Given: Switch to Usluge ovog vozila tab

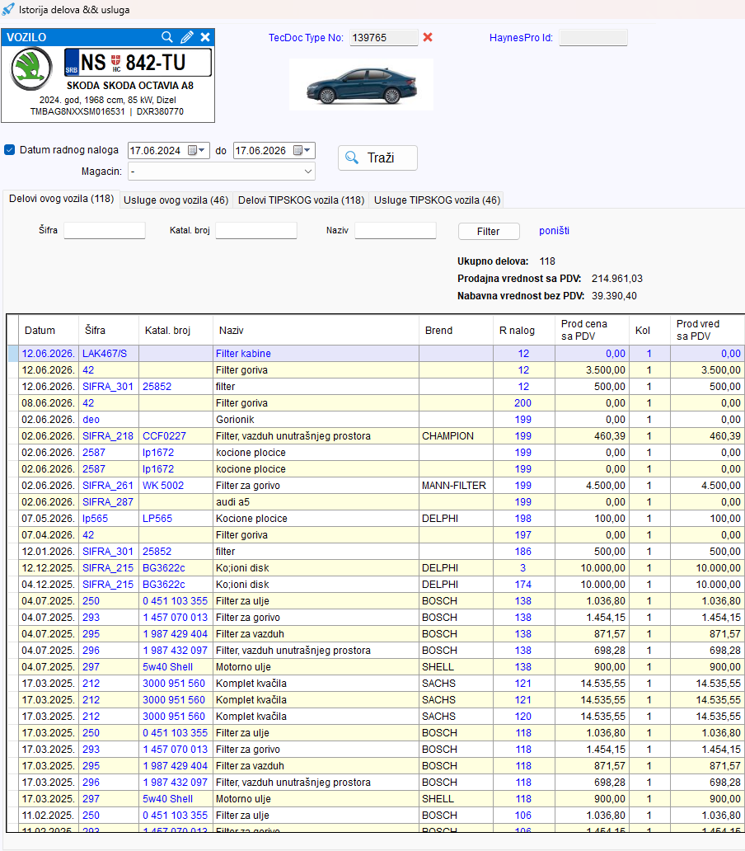Looking at the screenshot, I should point(176,200).
